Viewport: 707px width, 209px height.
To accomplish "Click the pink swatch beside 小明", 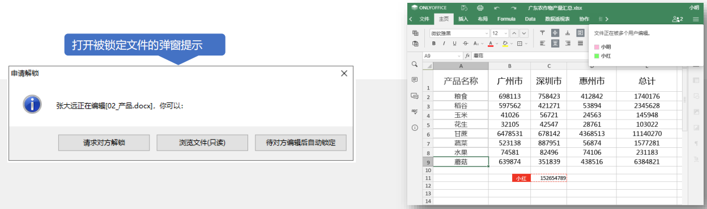I will (x=597, y=47).
